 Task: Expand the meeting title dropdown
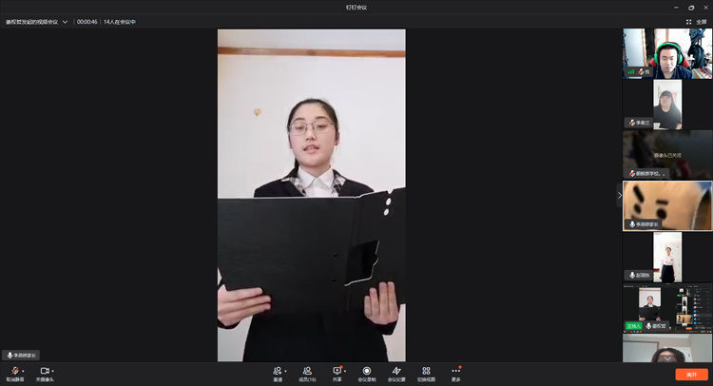[x=65, y=21]
